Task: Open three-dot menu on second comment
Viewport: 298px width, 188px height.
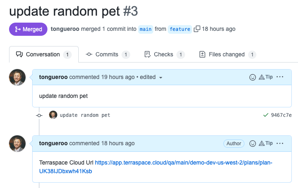Action: tap(280, 143)
